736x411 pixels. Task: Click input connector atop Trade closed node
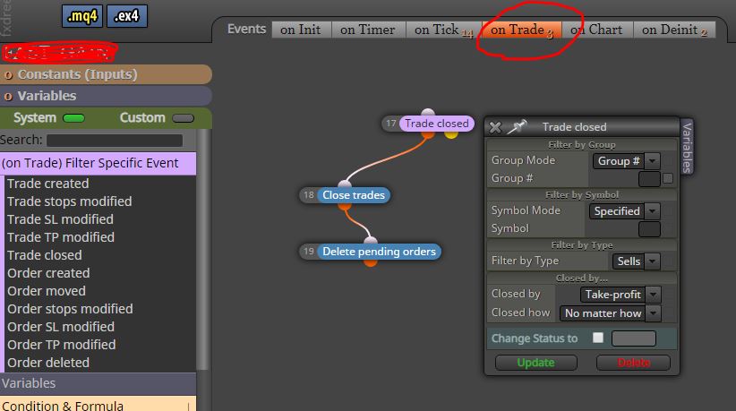(x=428, y=113)
